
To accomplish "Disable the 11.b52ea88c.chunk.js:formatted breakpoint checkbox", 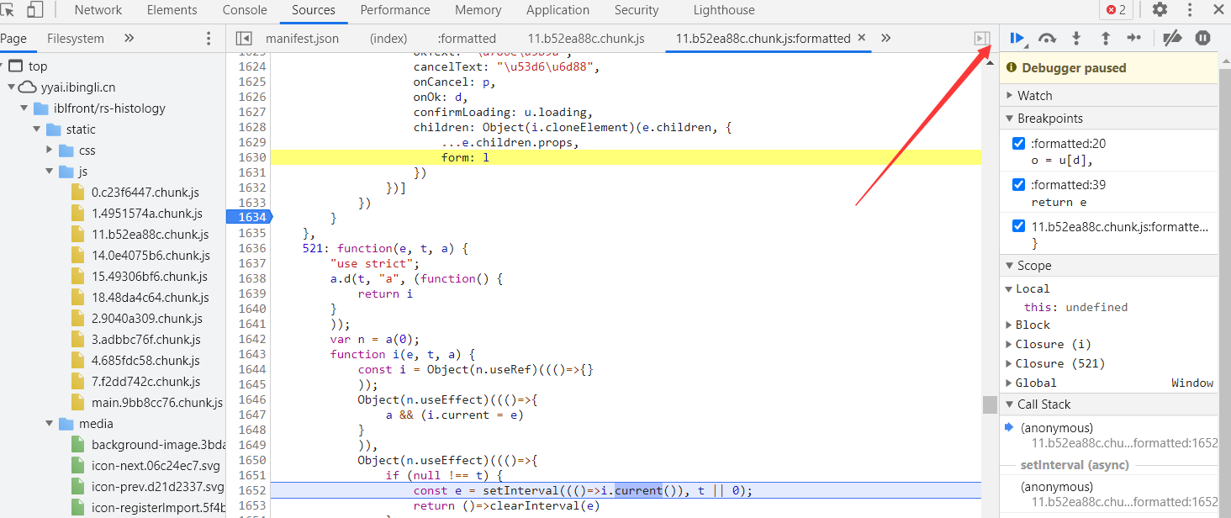I will (x=1019, y=226).
